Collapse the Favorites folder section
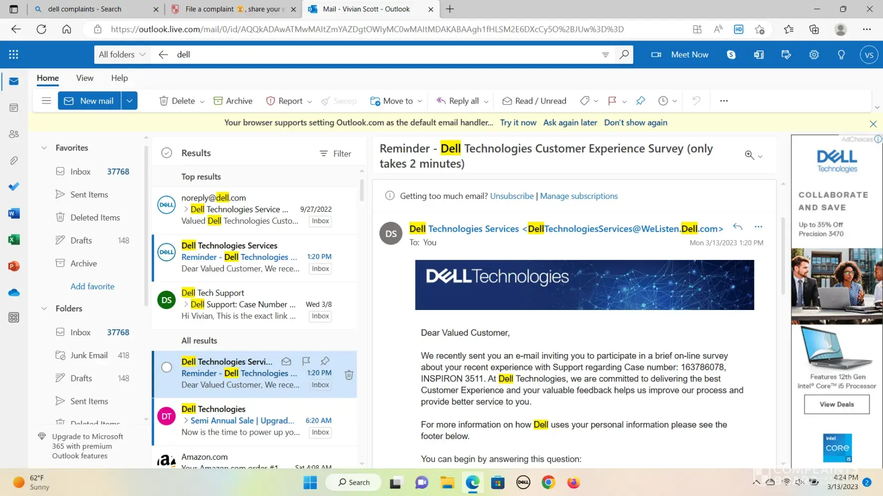883x496 pixels. click(x=44, y=148)
